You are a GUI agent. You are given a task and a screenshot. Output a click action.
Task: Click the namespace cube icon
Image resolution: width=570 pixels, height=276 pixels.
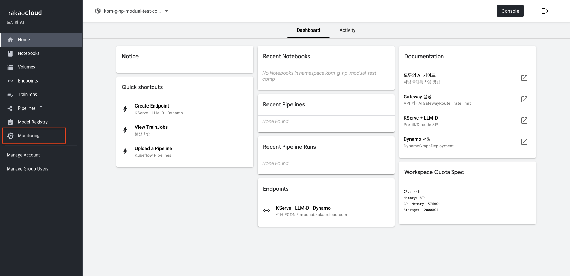click(x=98, y=11)
